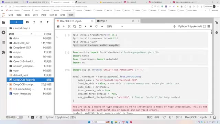Image resolution: width=220 pixels, height=124 pixels.
Task: Interrupt the kernel with stop icon
Action: 91,27
